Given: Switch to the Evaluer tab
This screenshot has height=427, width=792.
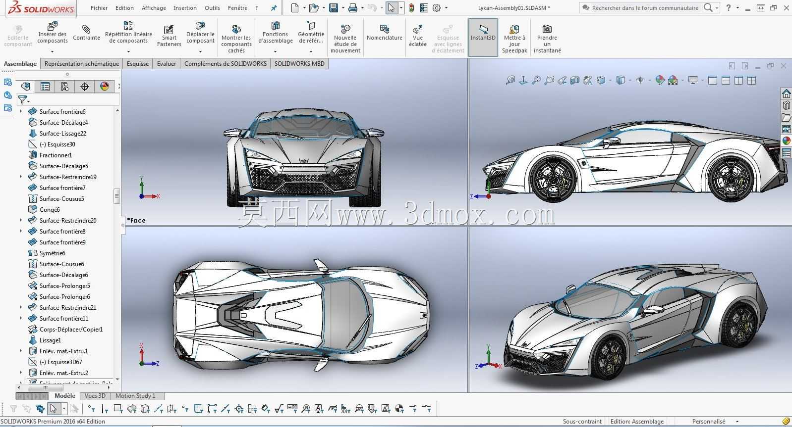Looking at the screenshot, I should 167,63.
